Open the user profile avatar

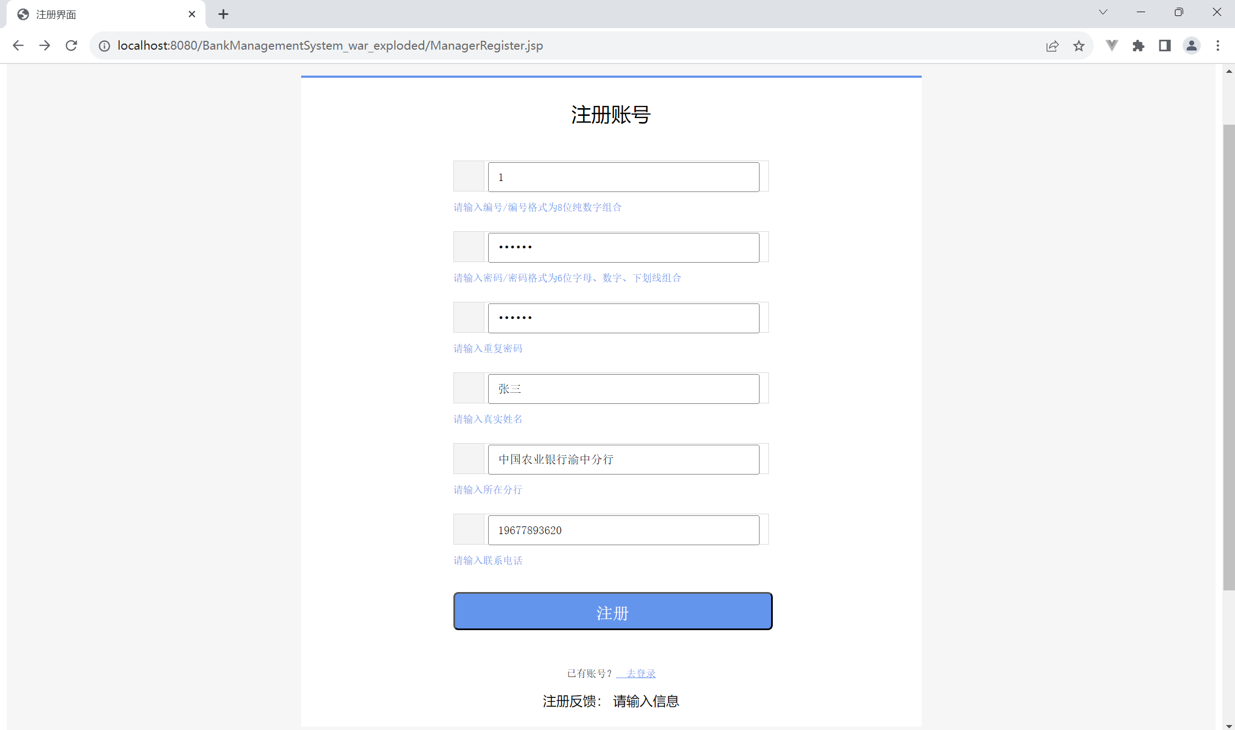click(1191, 46)
